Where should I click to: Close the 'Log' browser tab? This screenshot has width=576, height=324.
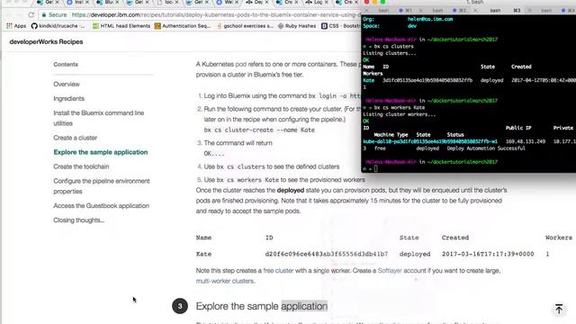(326, 2)
